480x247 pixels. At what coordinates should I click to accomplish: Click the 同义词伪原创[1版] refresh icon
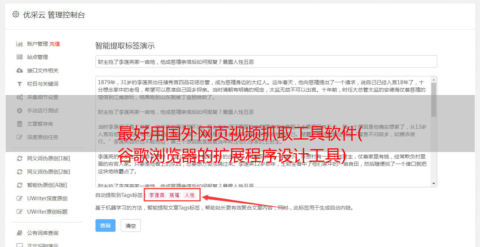[20, 158]
